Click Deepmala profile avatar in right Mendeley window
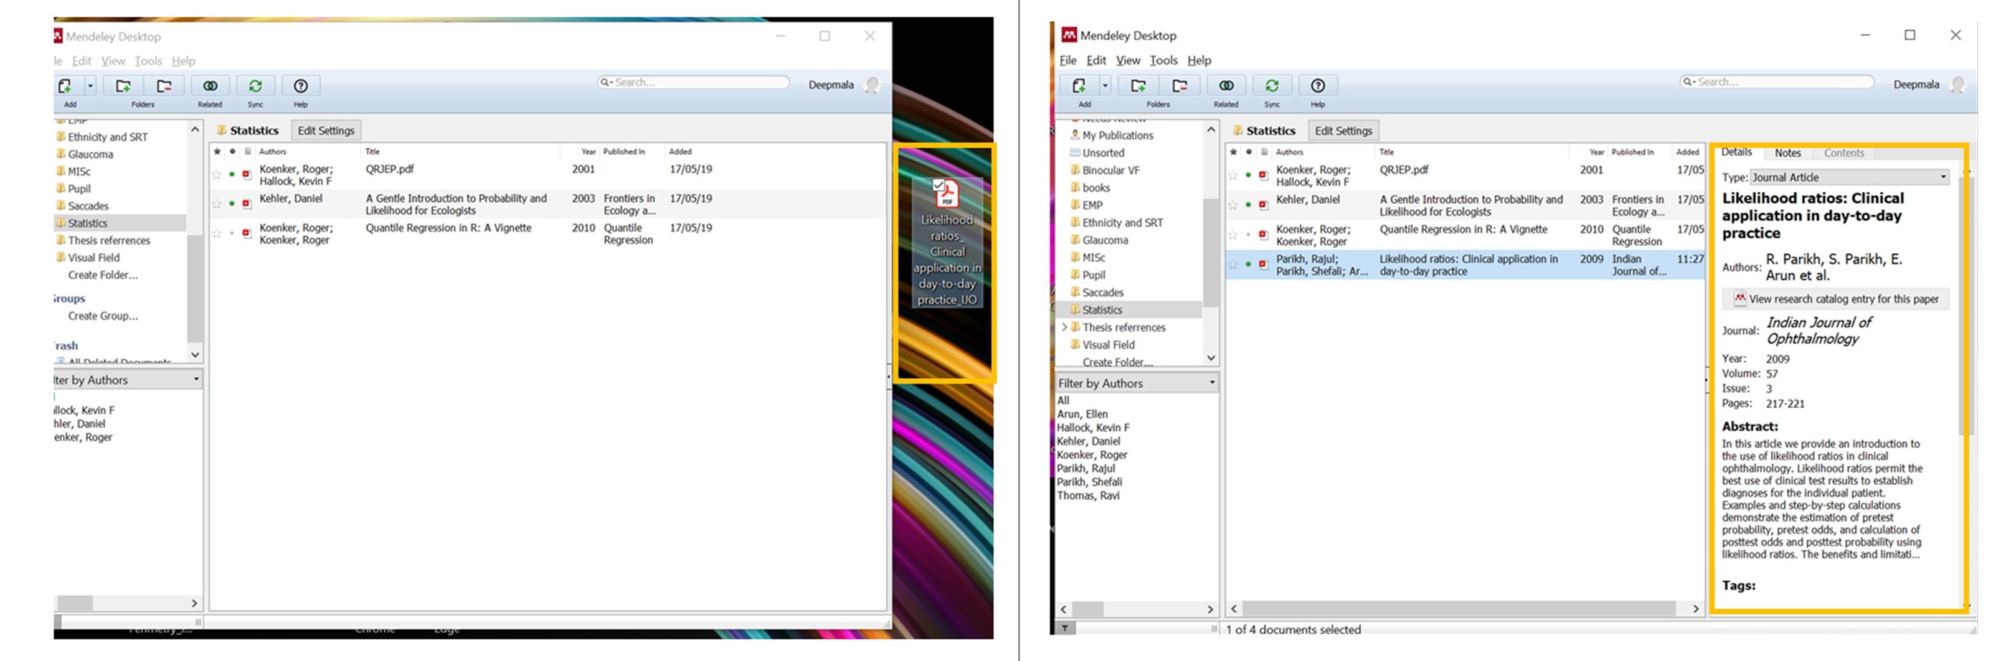Image resolution: width=2011 pixels, height=661 pixels. click(x=1957, y=84)
